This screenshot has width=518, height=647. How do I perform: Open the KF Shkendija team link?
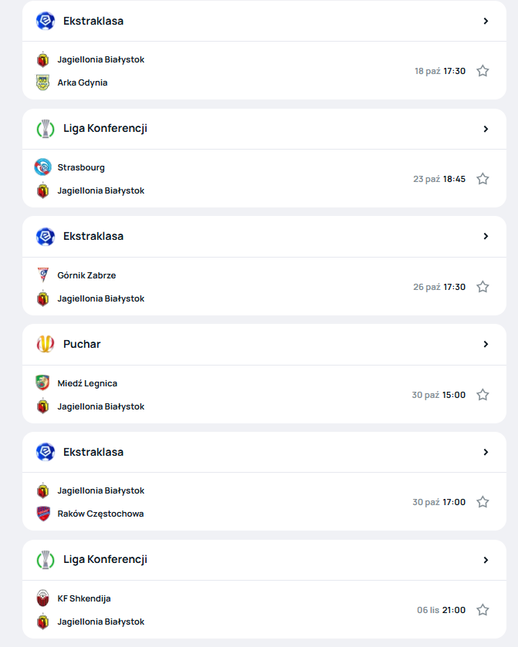[84, 598]
